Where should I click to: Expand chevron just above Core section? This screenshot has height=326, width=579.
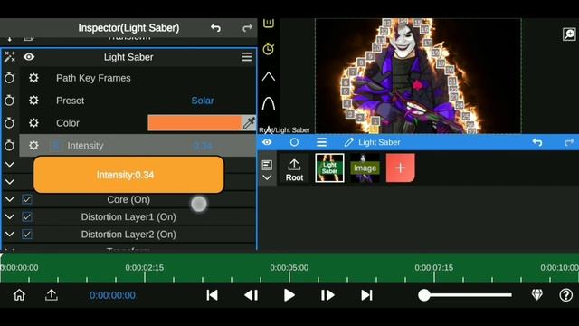click(x=10, y=182)
